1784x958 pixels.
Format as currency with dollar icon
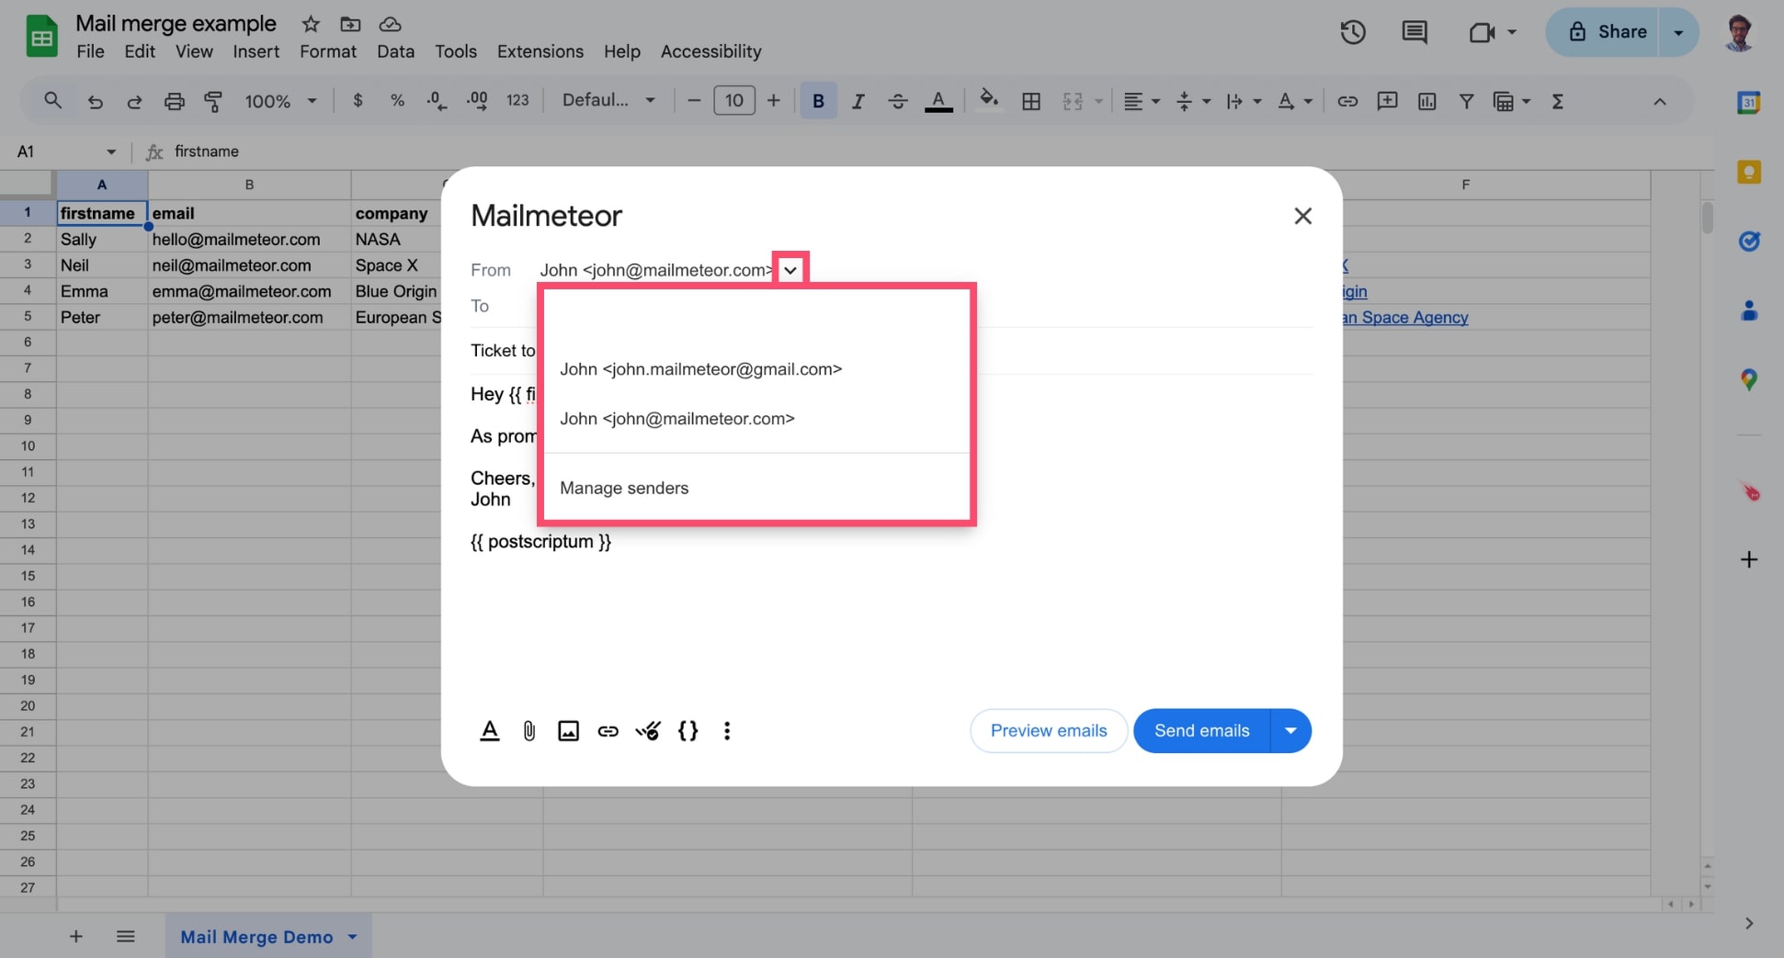[358, 101]
